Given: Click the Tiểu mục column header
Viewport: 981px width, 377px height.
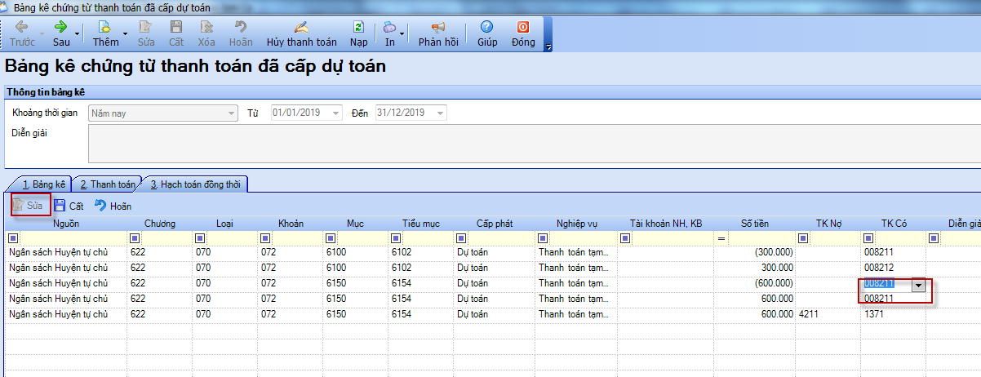Looking at the screenshot, I should 421,224.
